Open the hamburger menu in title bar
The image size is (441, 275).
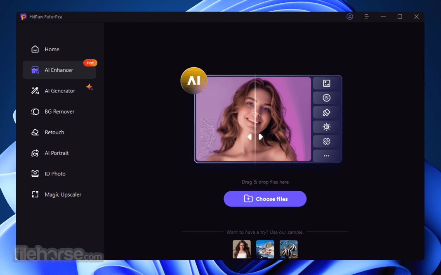(366, 17)
